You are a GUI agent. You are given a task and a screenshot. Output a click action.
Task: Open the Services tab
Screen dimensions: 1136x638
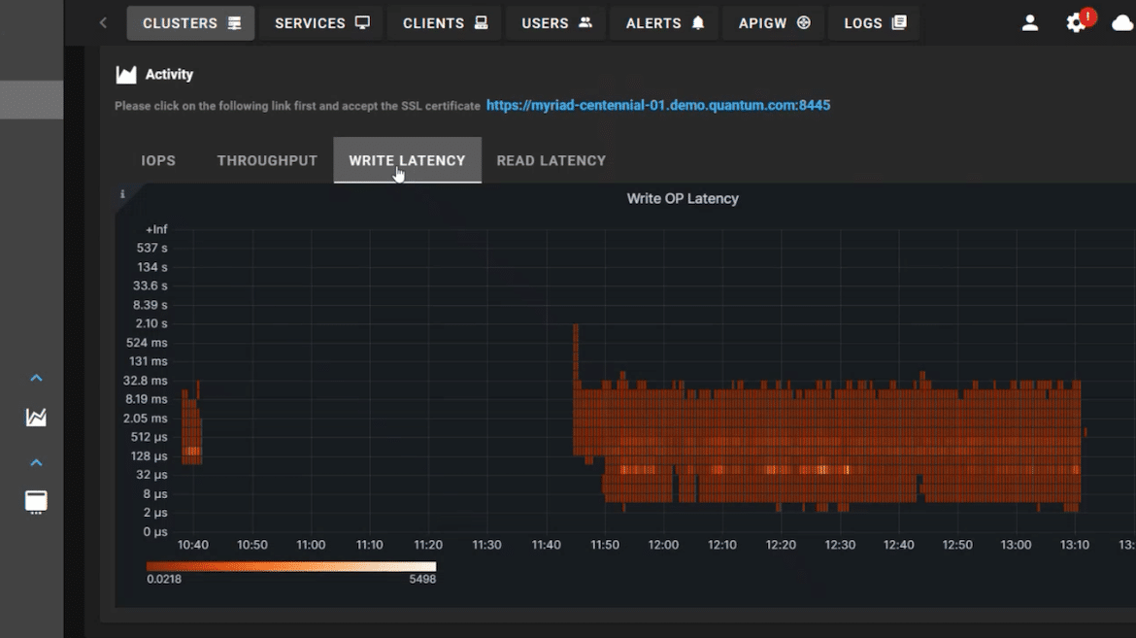(x=321, y=23)
